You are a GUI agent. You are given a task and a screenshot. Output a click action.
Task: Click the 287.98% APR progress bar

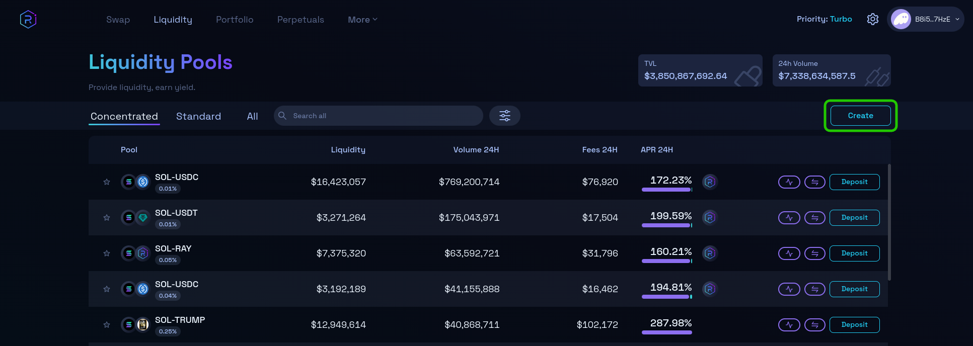point(667,332)
